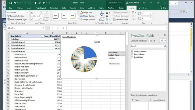Save the workbook from Quick Access toolbar
195x110 pixels.
[x=11, y=3]
